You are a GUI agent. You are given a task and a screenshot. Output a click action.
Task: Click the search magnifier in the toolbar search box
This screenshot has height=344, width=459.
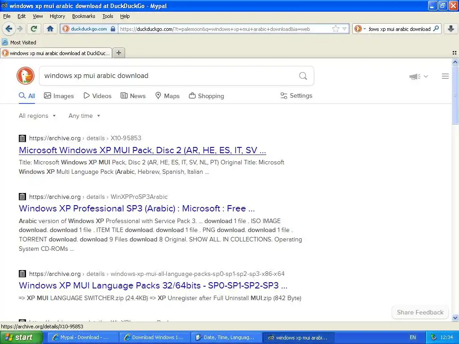click(436, 29)
